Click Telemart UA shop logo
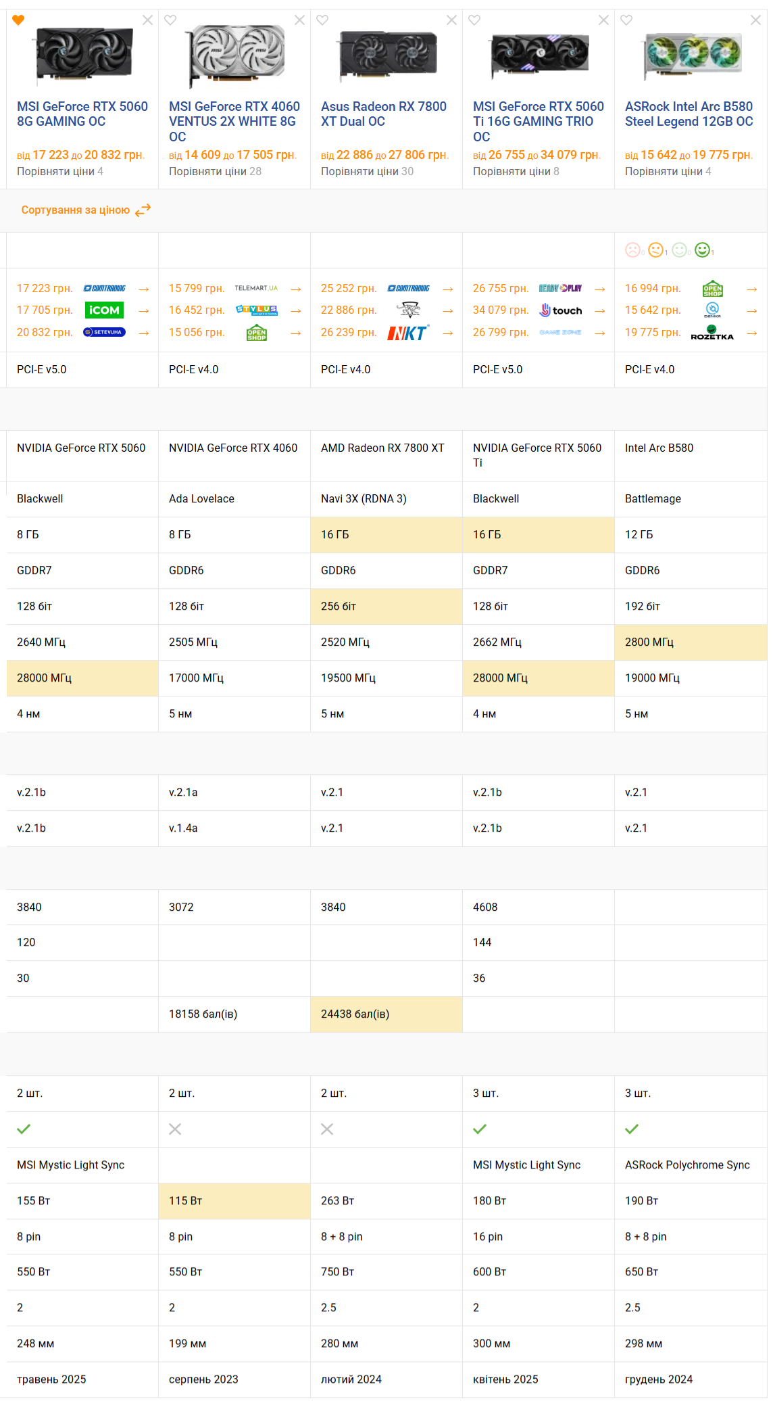 click(x=256, y=289)
